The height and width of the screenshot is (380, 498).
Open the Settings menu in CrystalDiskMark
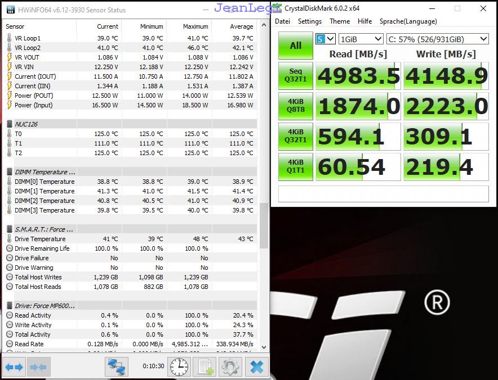[310, 21]
